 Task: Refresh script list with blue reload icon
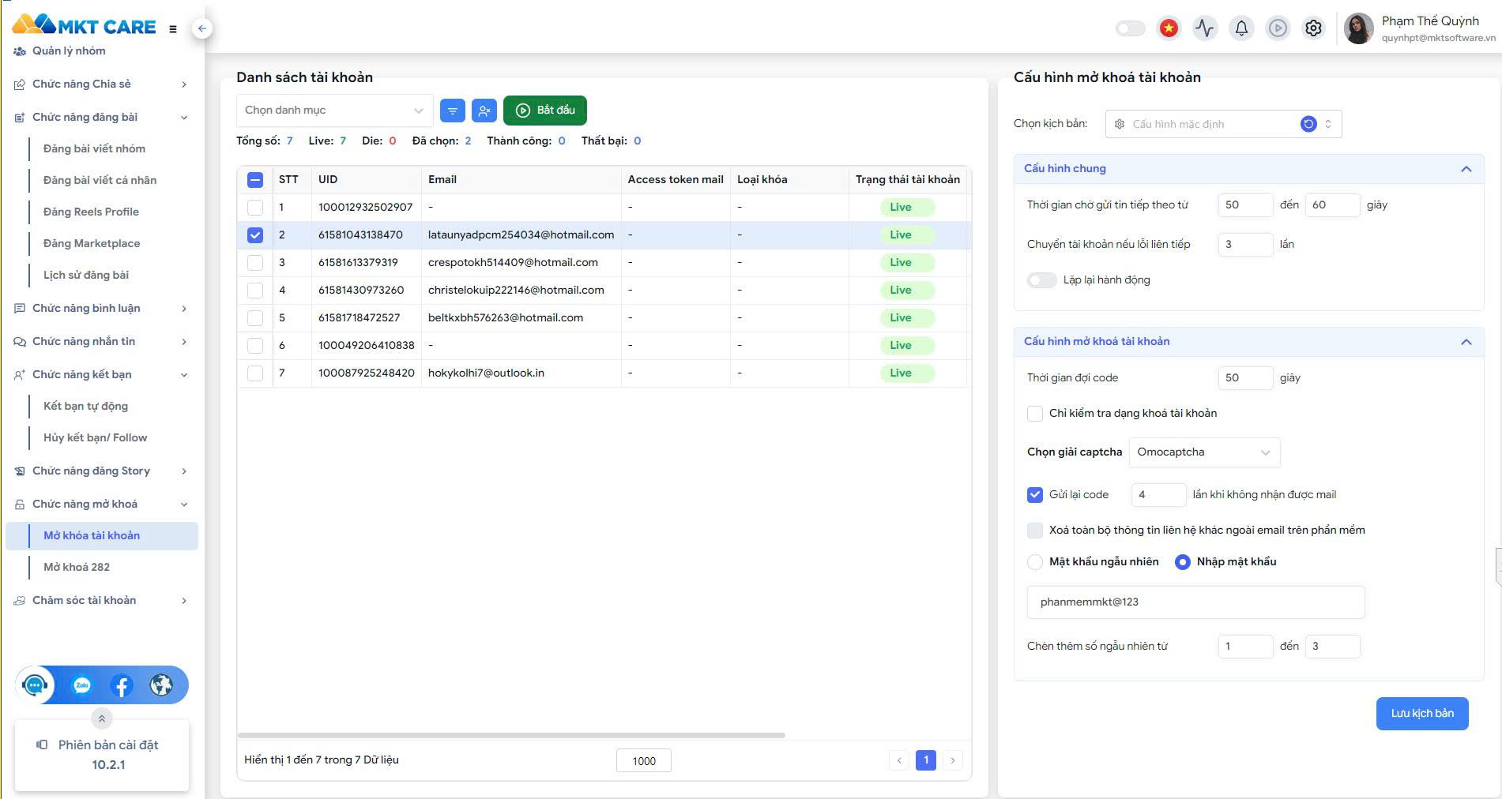pyautogui.click(x=1308, y=124)
